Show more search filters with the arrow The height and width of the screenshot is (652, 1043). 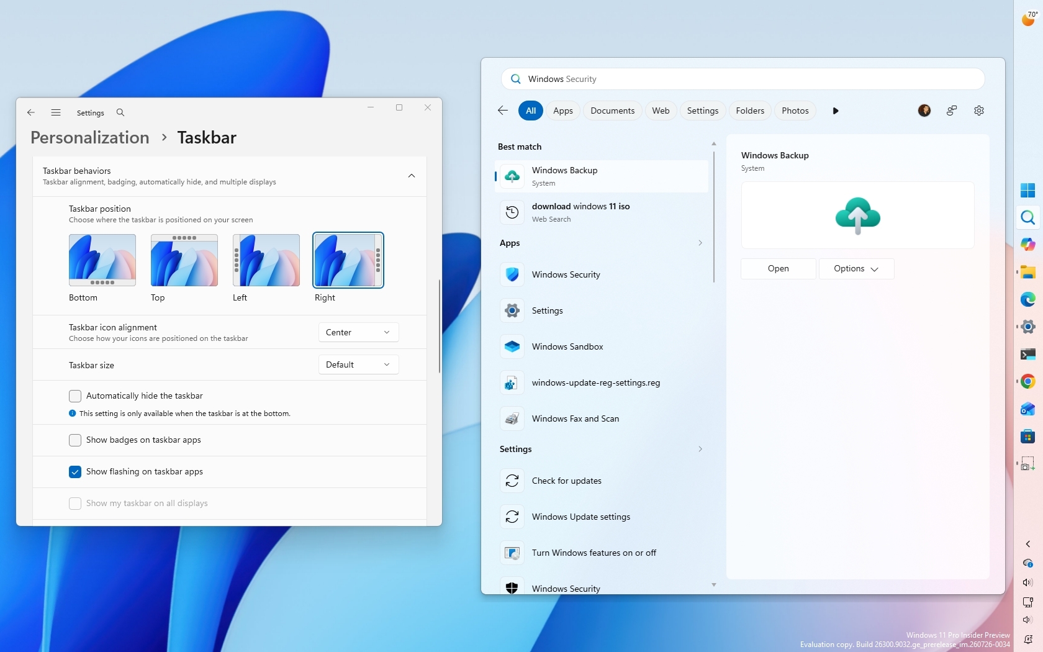point(836,111)
